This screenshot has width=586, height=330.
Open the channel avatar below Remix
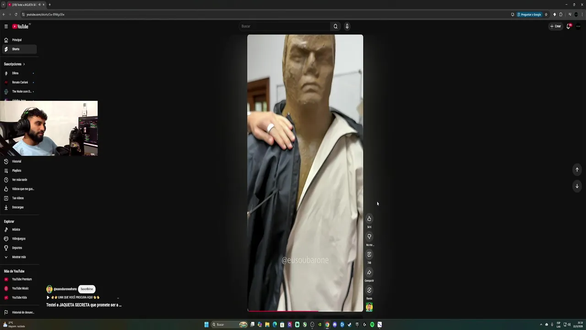coord(369,308)
